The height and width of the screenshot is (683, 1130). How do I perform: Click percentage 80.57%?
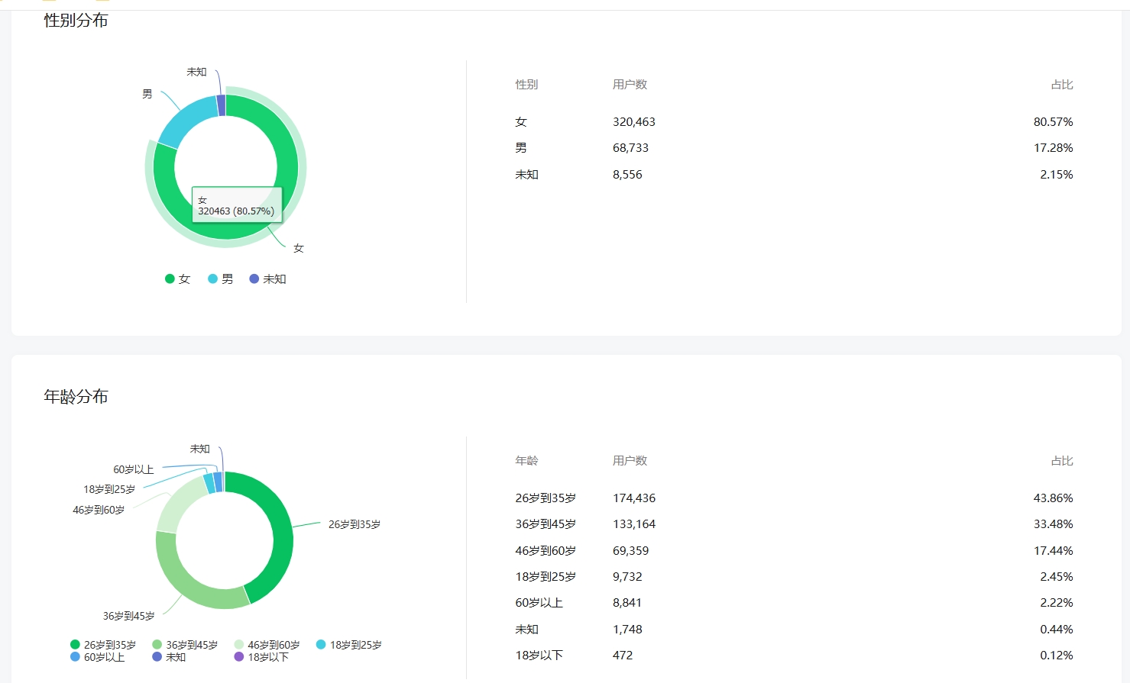point(1053,122)
